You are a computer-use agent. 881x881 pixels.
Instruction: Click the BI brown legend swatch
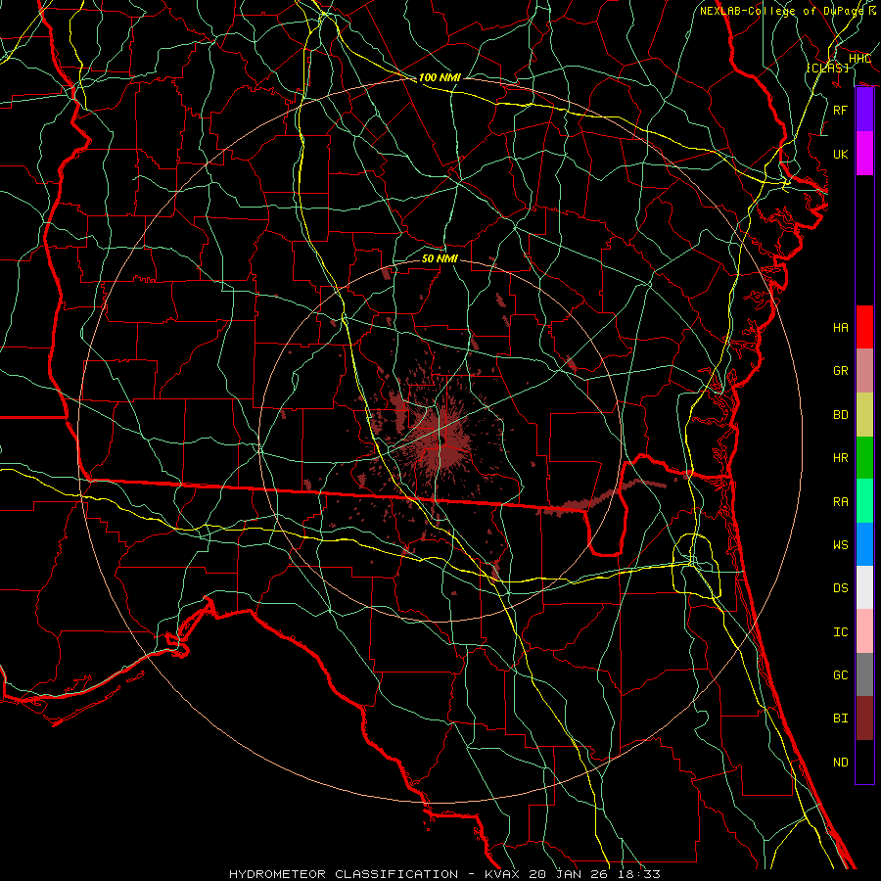[864, 719]
